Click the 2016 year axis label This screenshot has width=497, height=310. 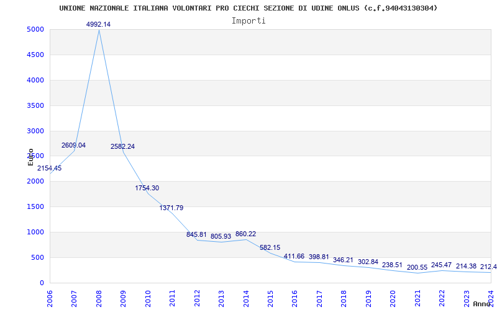click(x=294, y=298)
